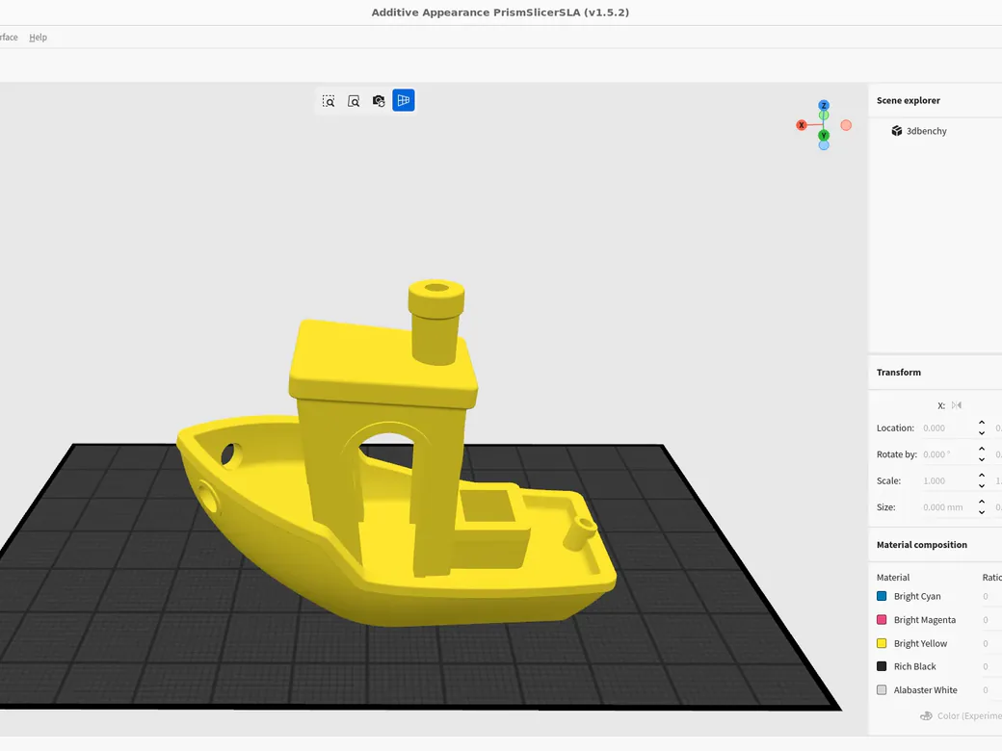The width and height of the screenshot is (1002, 751).
Task: Snap view to Z axis on gizmo
Action: tap(824, 105)
